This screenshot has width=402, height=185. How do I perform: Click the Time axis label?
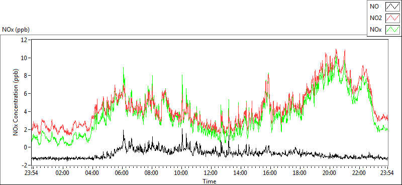point(210,181)
